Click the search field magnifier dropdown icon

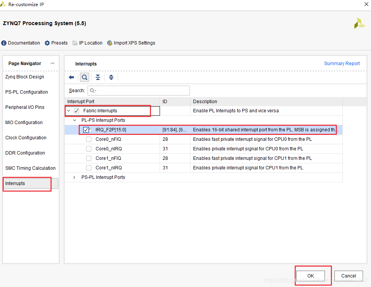click(93, 91)
